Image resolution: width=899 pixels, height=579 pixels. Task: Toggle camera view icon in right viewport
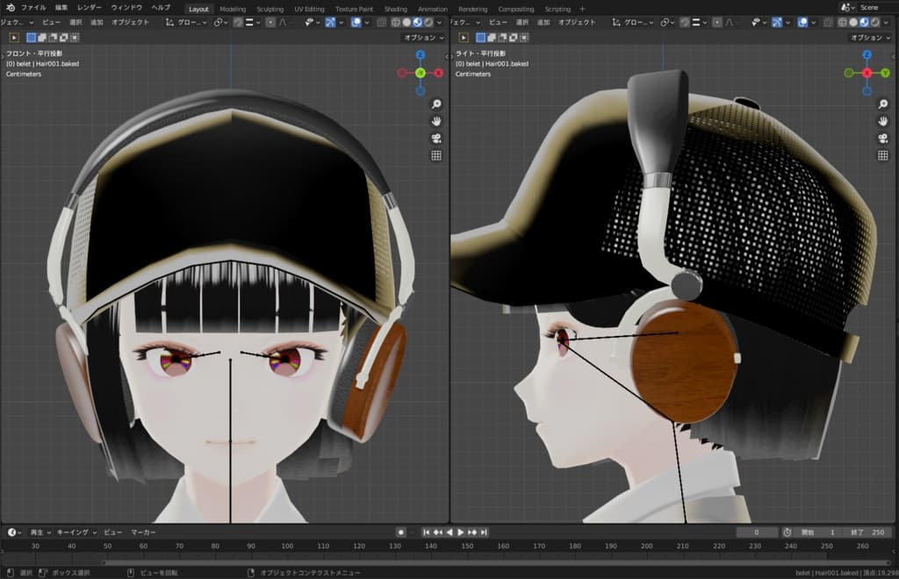(883, 138)
